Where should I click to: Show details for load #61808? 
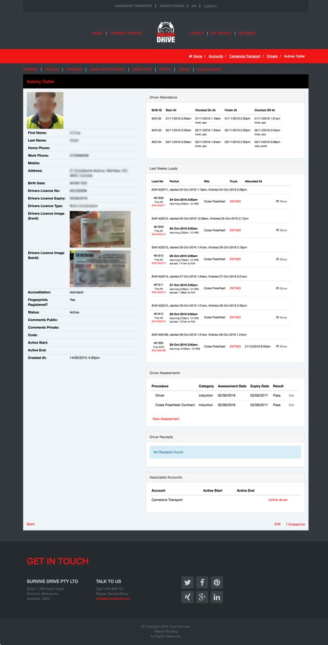click(x=281, y=201)
